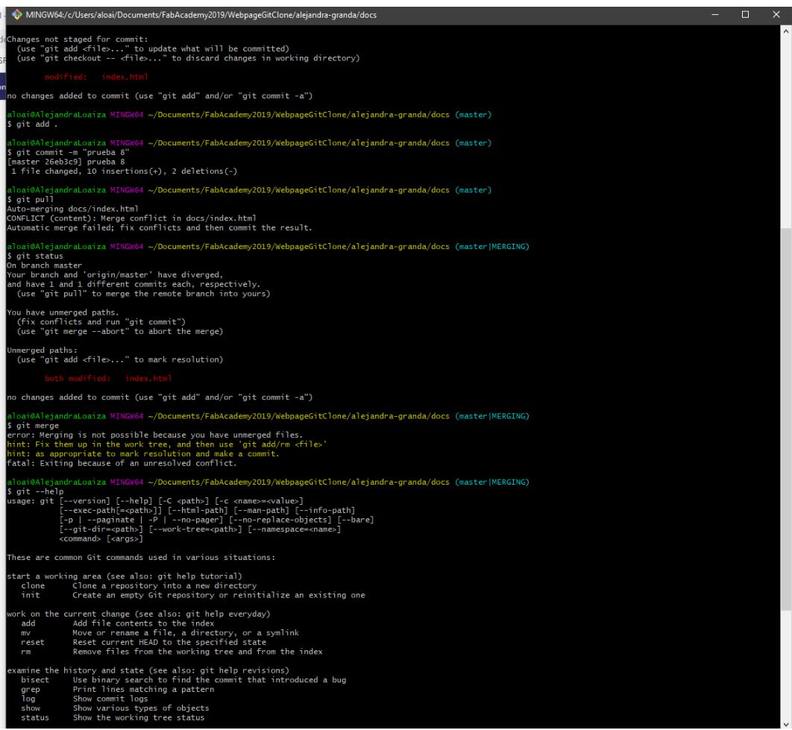Click the 'log' command help row

tap(84, 699)
